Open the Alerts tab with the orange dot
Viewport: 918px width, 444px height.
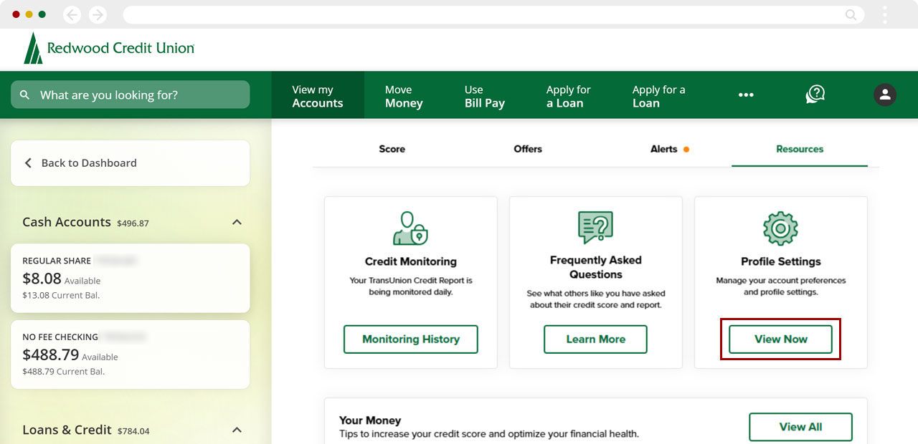click(x=664, y=149)
